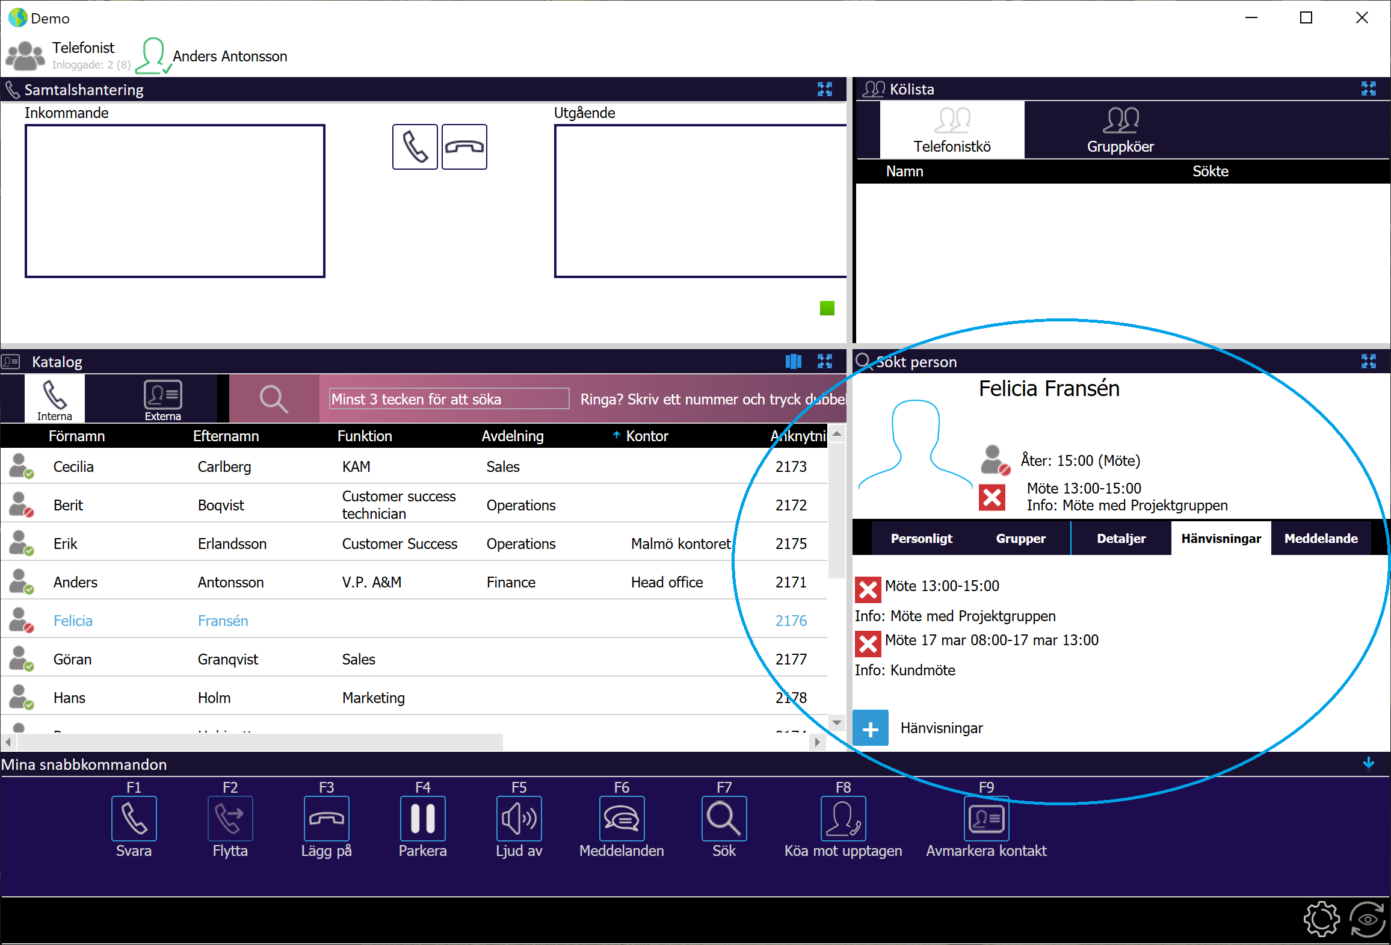Open the Grupper tab
This screenshot has width=1391, height=945.
(x=1020, y=538)
